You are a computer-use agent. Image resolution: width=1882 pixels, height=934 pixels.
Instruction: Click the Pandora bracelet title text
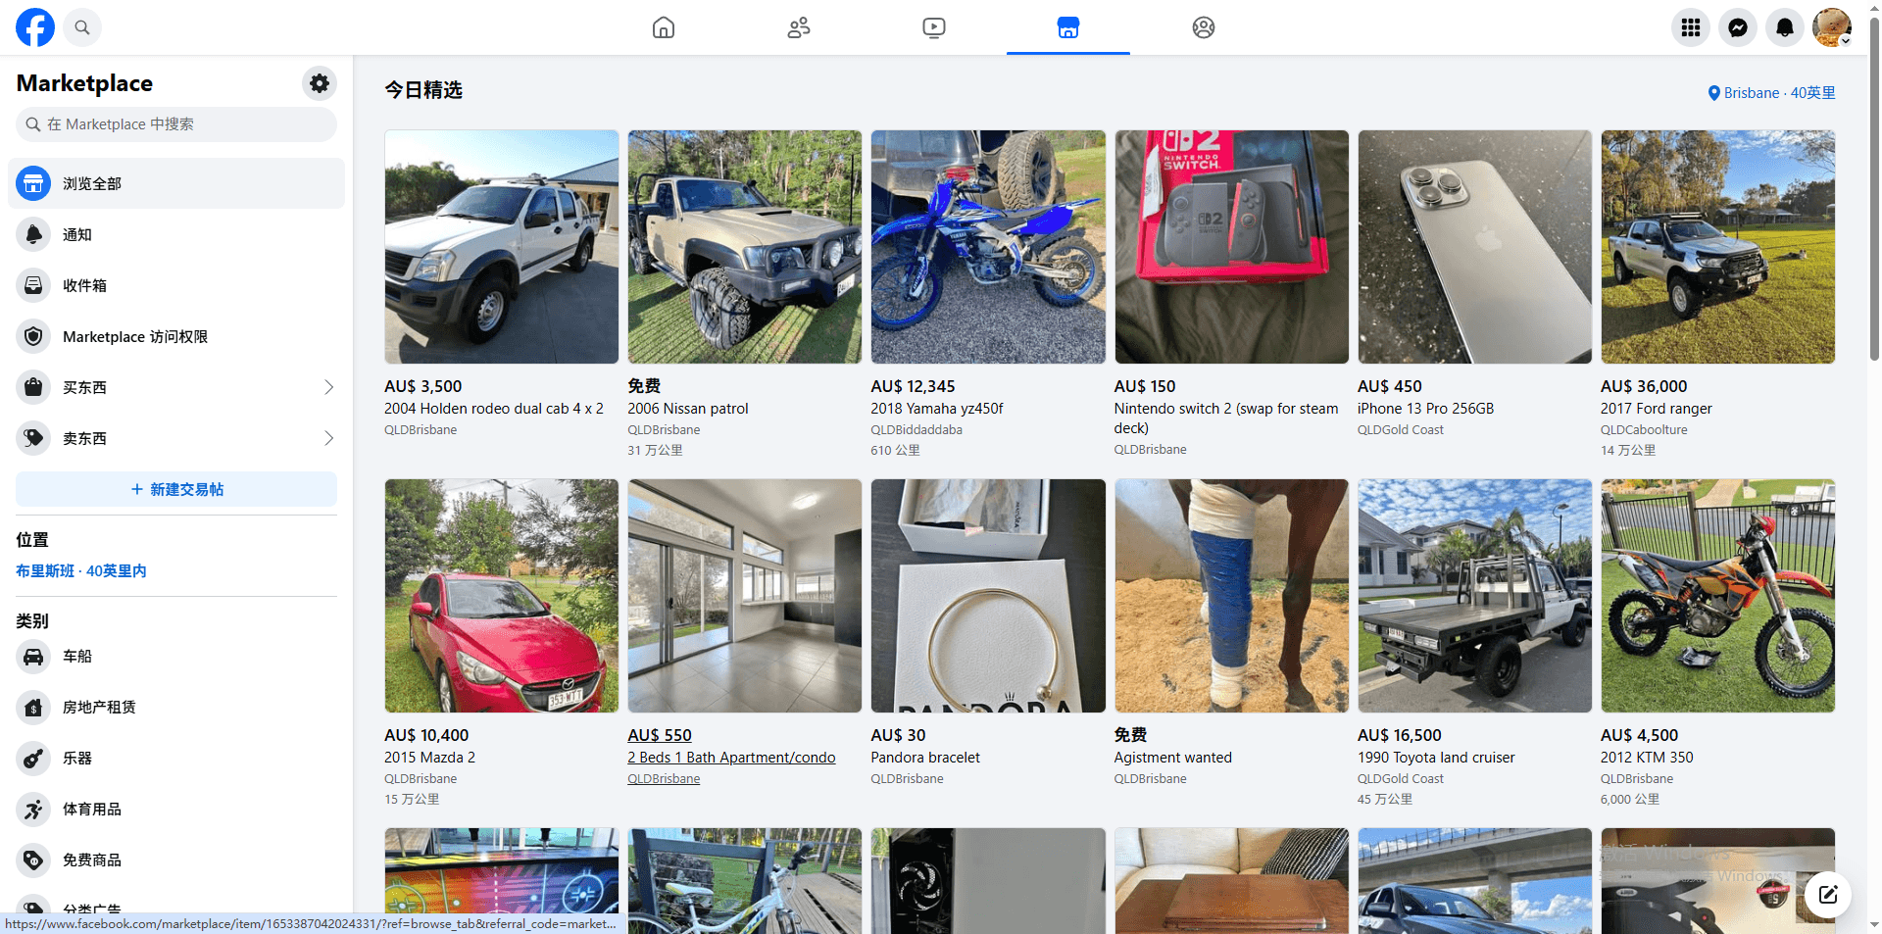point(925,758)
